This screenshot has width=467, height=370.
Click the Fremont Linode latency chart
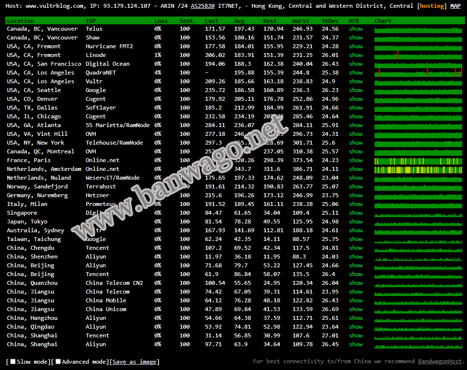(418, 55)
